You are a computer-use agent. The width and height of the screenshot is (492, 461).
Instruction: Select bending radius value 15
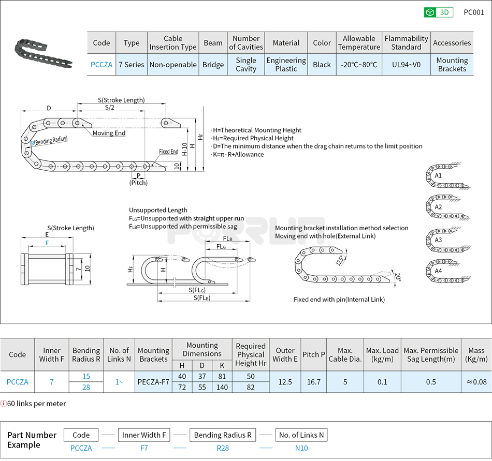[x=86, y=377]
